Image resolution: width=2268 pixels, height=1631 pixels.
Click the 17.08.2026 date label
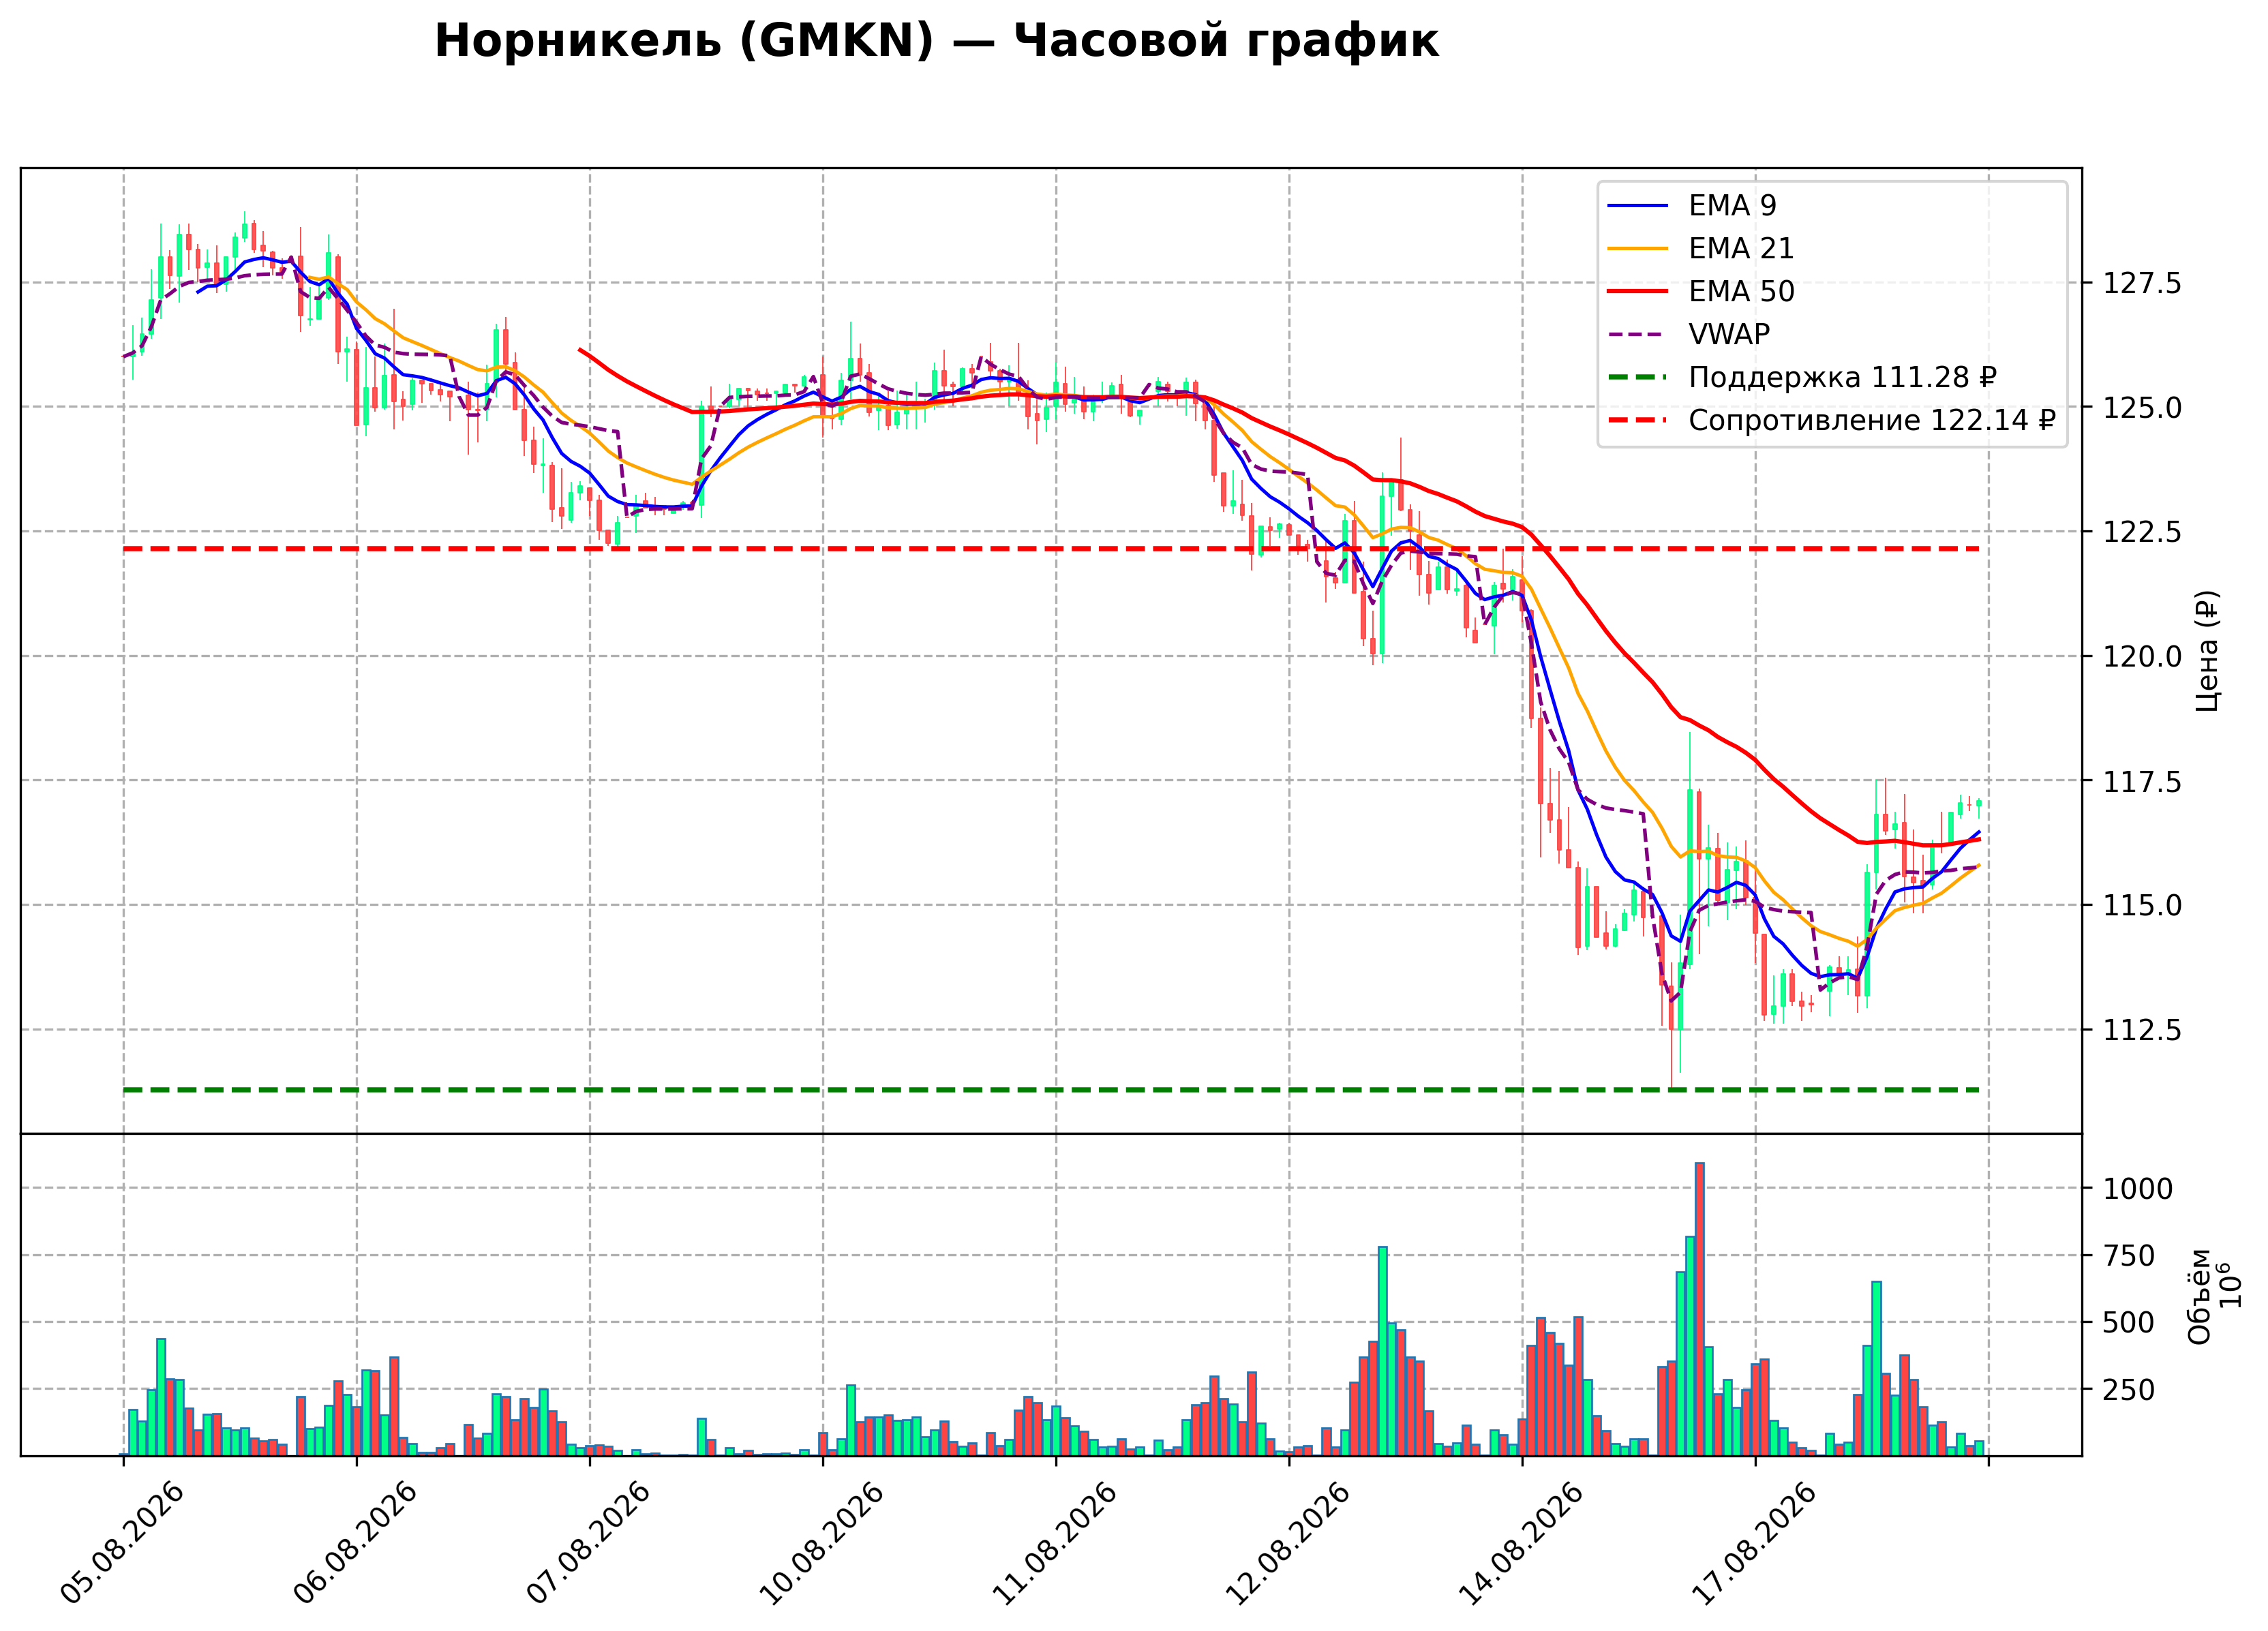(x=1753, y=1543)
